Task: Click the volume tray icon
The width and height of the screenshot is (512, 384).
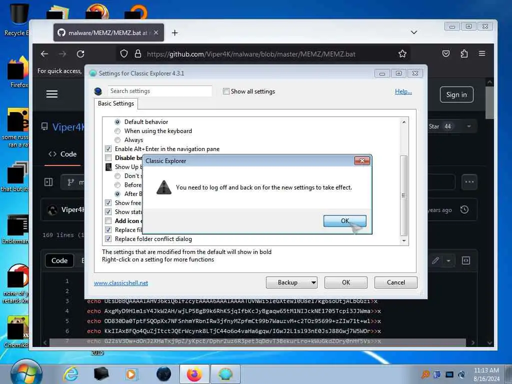Action: [461, 374]
